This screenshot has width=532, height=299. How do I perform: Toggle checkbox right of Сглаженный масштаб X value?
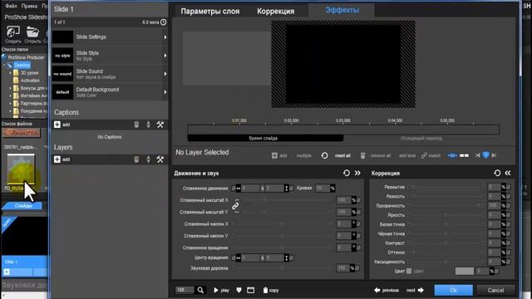pyautogui.click(x=359, y=200)
